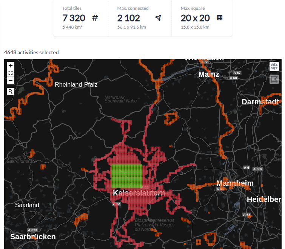285x249 pixels.
Task: Zoom out of the map
Action: click(11, 81)
